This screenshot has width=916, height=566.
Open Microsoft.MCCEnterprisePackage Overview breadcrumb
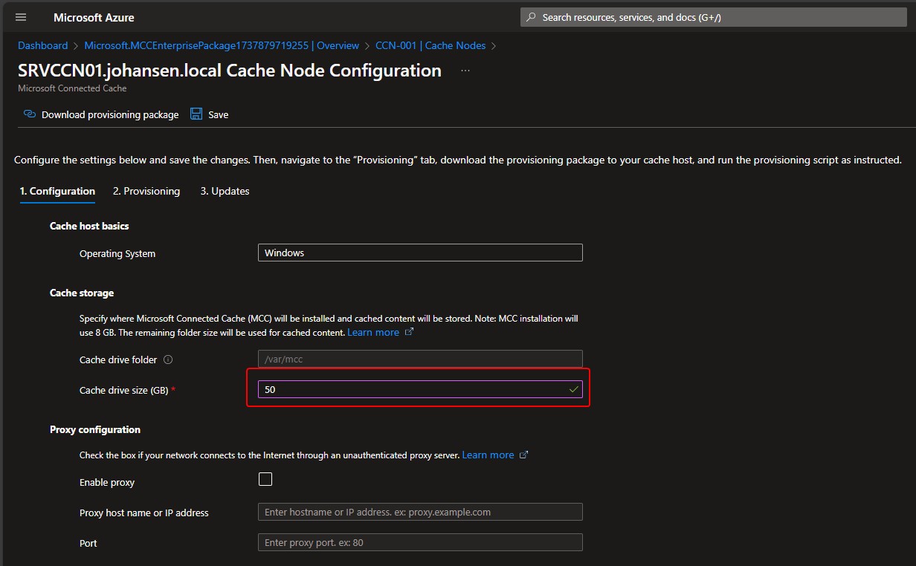pyautogui.click(x=222, y=45)
